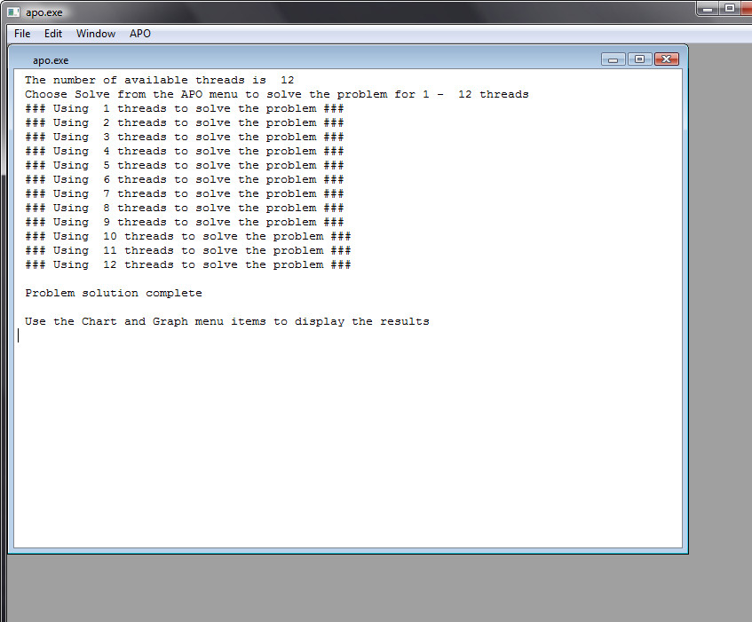
Task: Minimize the outer apo.exe main window
Action: pos(708,9)
